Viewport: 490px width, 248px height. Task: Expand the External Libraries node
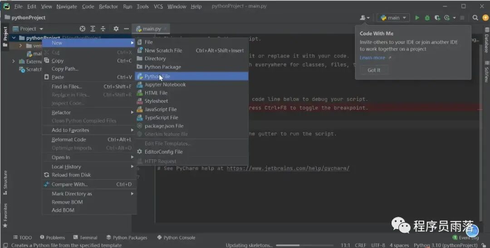pyautogui.click(x=14, y=62)
